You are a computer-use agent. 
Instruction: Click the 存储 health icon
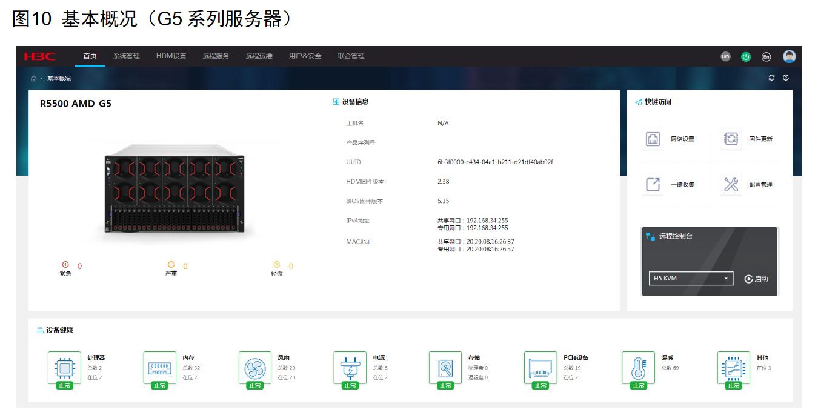click(445, 367)
